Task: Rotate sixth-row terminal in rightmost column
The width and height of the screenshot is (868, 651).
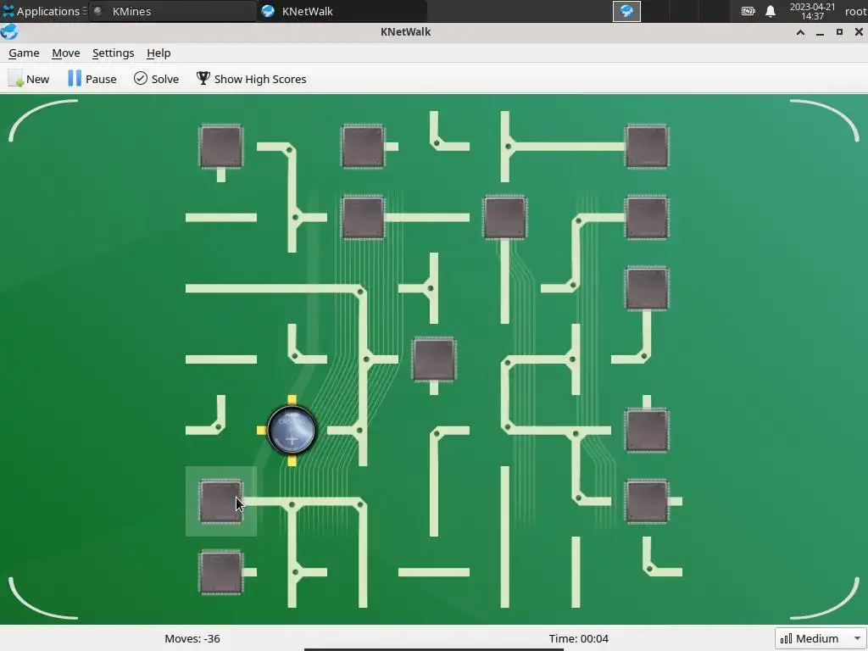Action: pyautogui.click(x=646, y=501)
